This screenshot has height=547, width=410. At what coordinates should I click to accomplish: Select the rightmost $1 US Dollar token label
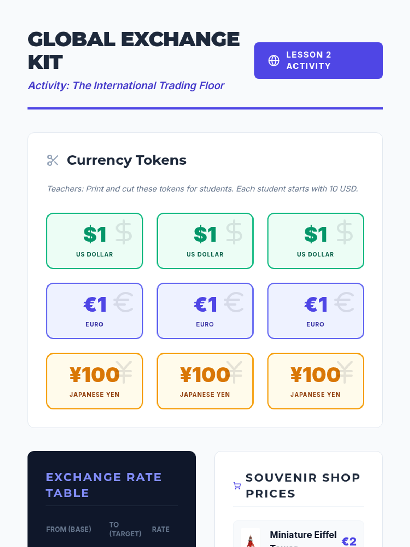tap(315, 254)
